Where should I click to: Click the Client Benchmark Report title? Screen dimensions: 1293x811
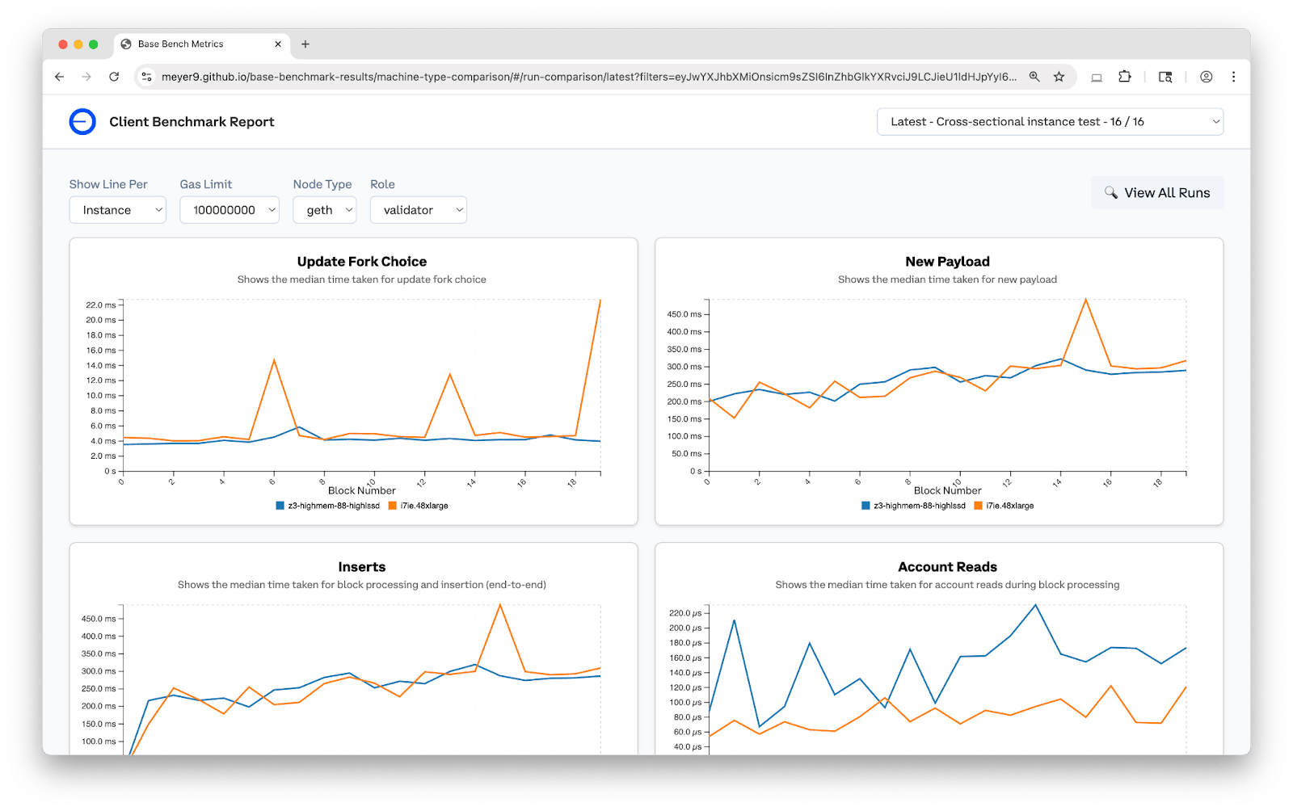point(192,122)
